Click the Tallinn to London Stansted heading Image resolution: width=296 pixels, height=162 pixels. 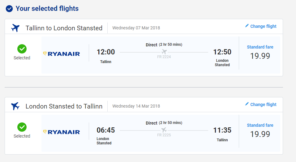coord(64,28)
